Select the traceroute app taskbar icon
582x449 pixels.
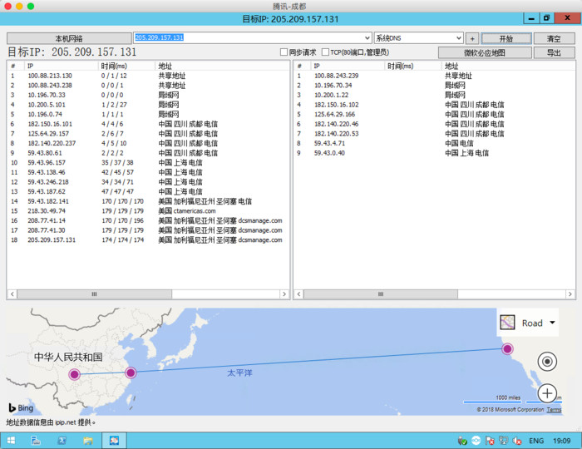point(114,441)
